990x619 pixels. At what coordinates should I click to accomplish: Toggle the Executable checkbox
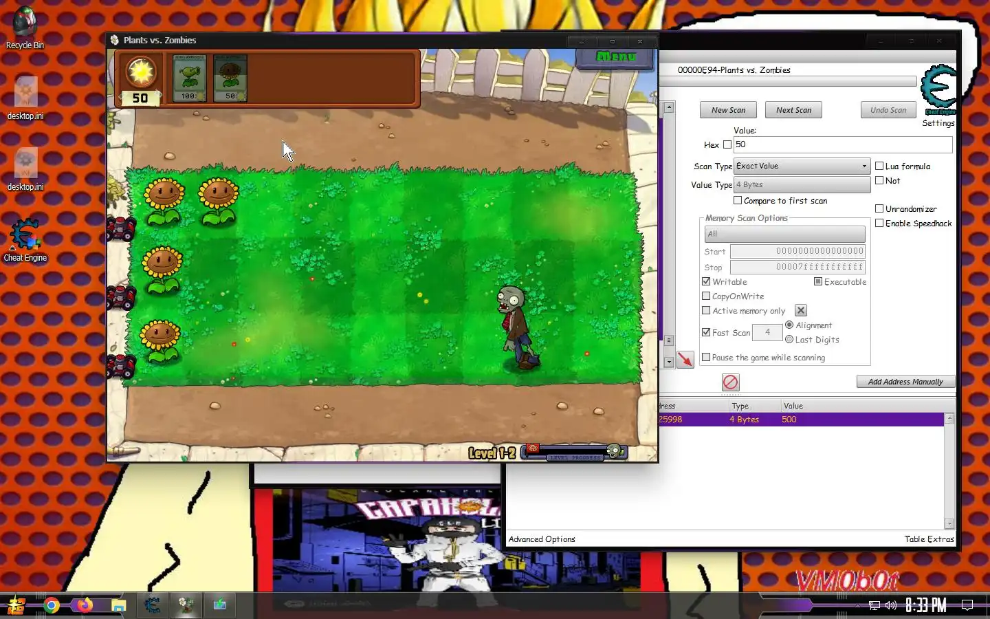[818, 281]
